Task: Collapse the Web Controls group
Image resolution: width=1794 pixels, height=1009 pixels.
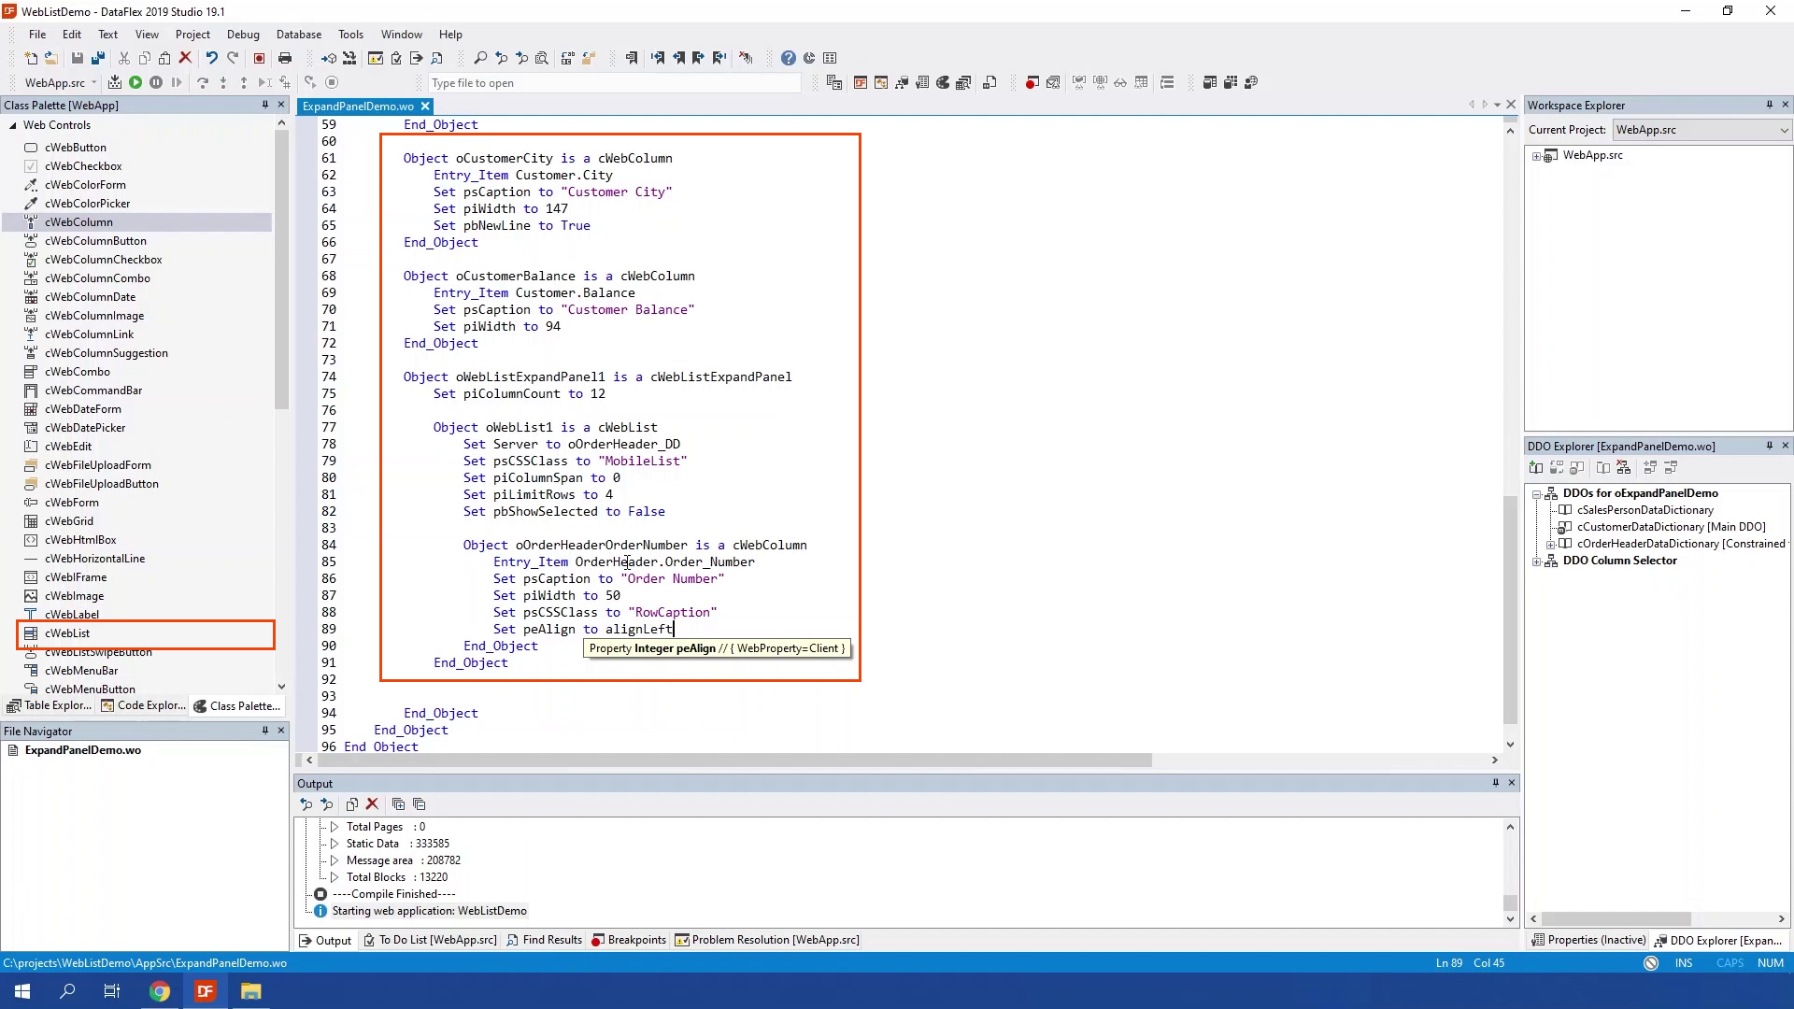Action: pos(13,125)
